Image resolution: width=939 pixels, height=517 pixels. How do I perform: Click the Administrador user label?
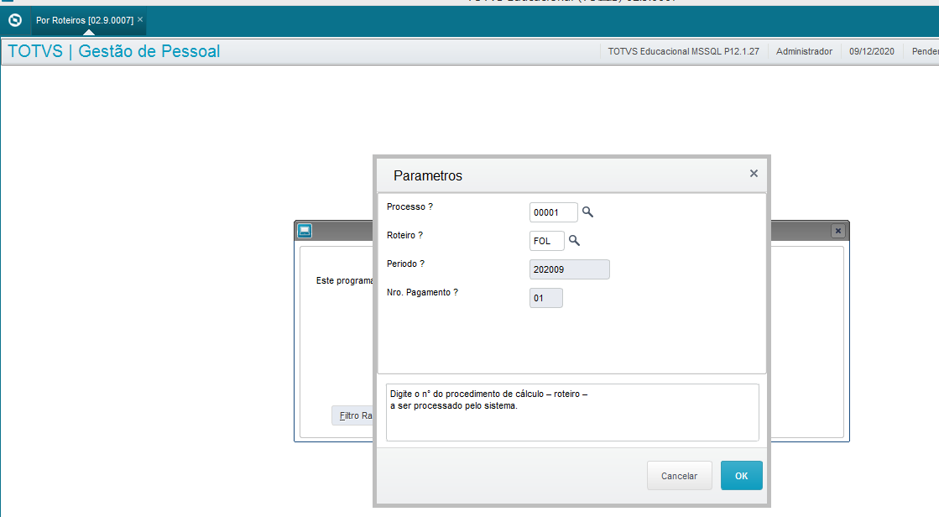pos(804,51)
